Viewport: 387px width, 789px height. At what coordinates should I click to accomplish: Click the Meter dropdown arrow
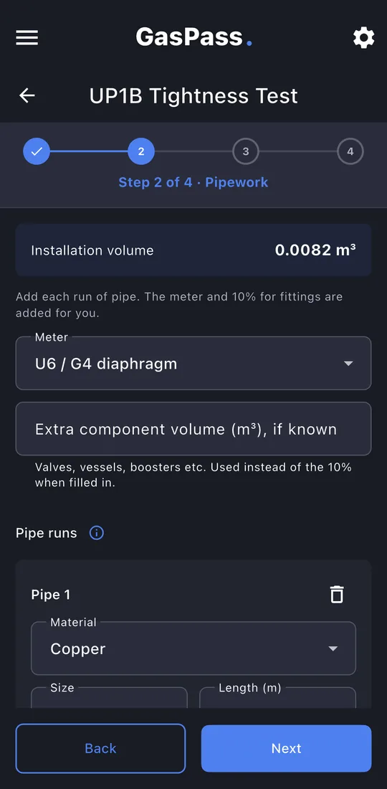348,364
